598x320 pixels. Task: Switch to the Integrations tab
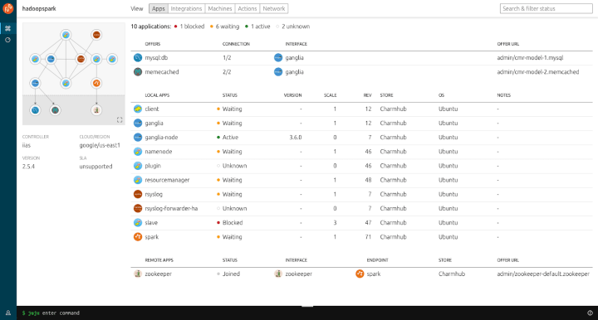point(186,8)
